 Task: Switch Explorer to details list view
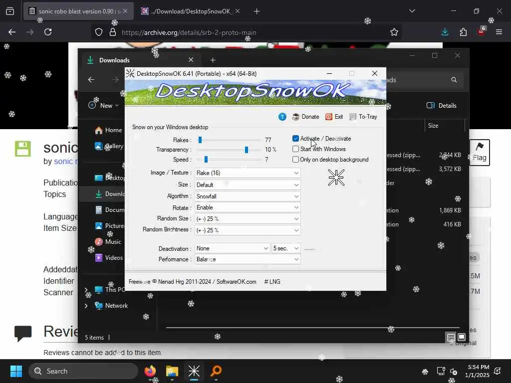451,337
